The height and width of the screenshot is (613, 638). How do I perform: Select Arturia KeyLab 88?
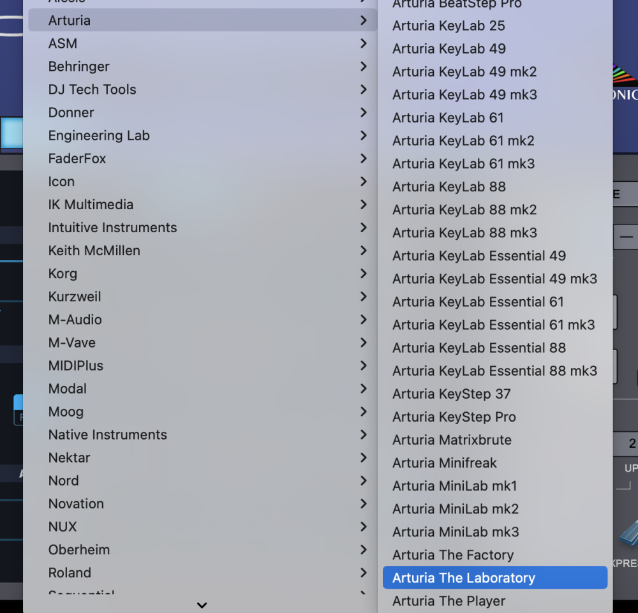pyautogui.click(x=495, y=187)
